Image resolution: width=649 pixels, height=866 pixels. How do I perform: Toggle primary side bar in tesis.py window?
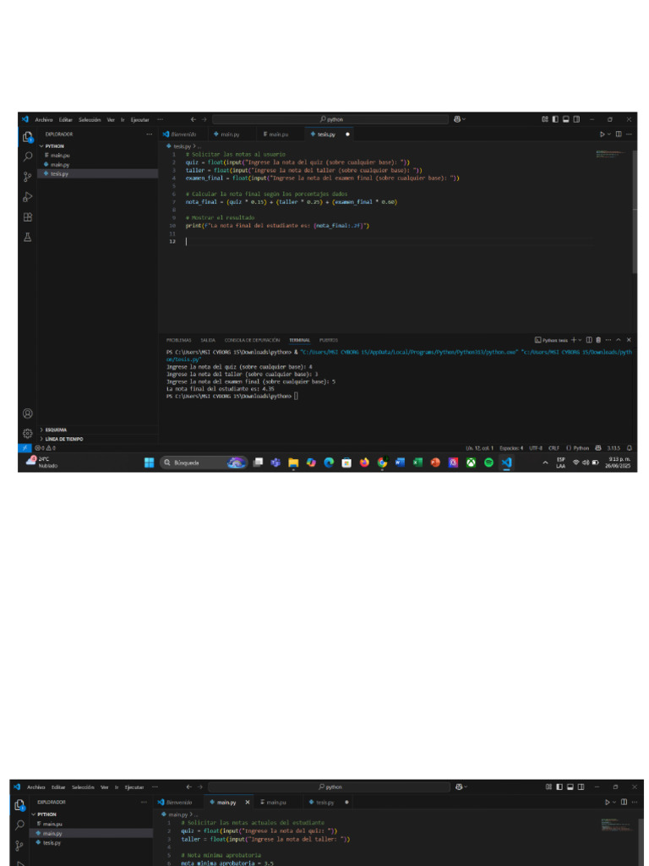point(555,119)
